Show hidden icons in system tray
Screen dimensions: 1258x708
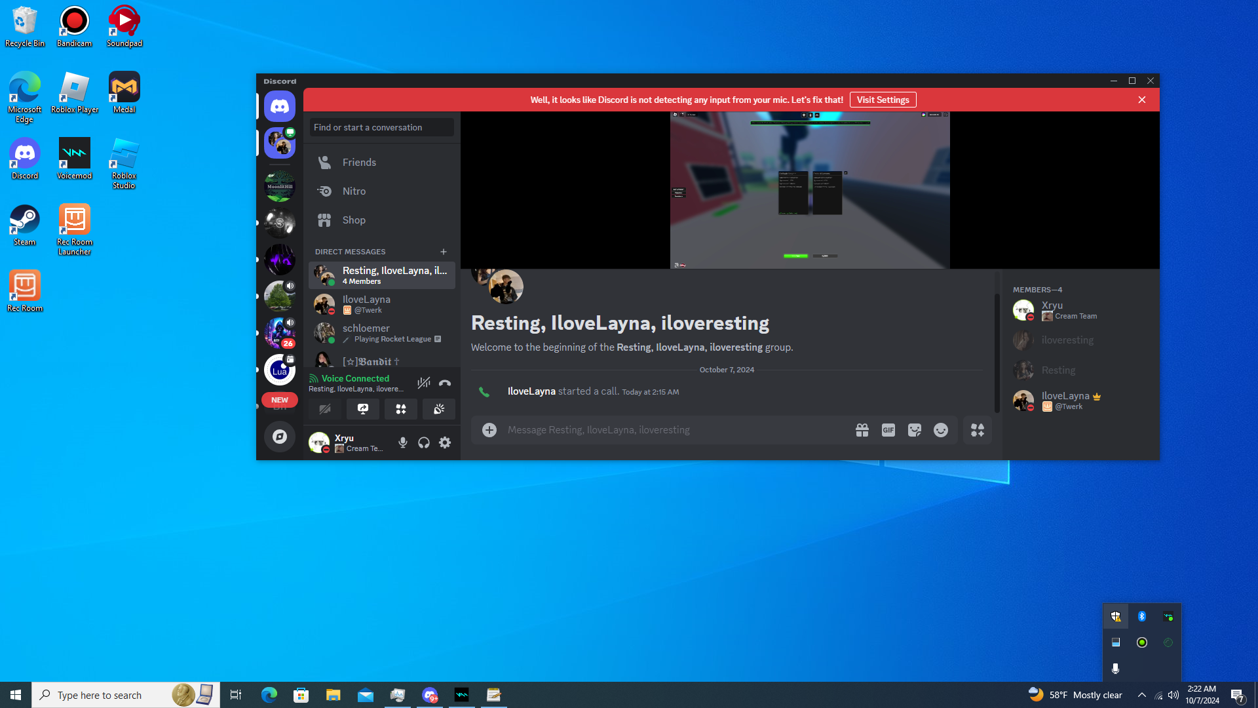1142,695
